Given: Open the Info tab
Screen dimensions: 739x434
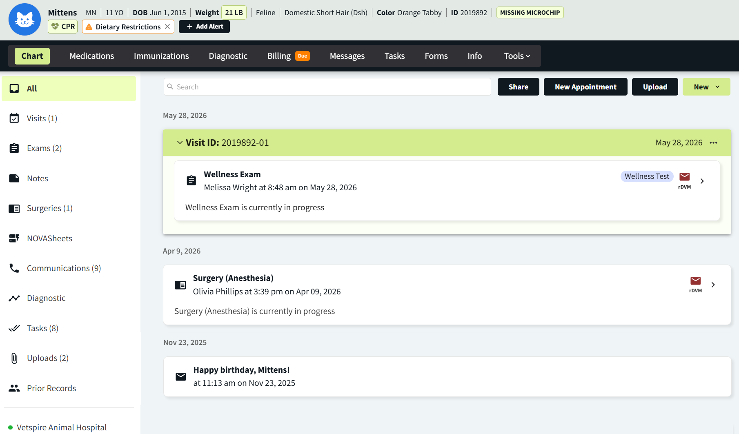Looking at the screenshot, I should pyautogui.click(x=474, y=56).
